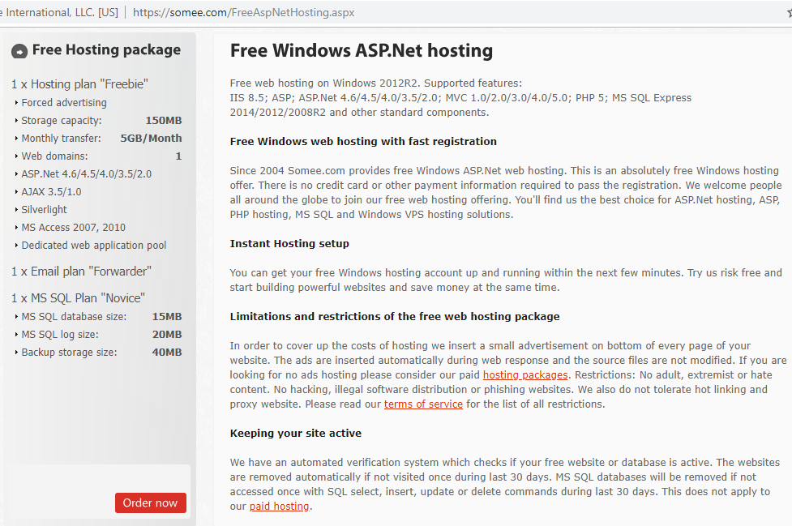The image size is (792, 526).
Task: Open the hosting packages link
Action: pos(525,374)
